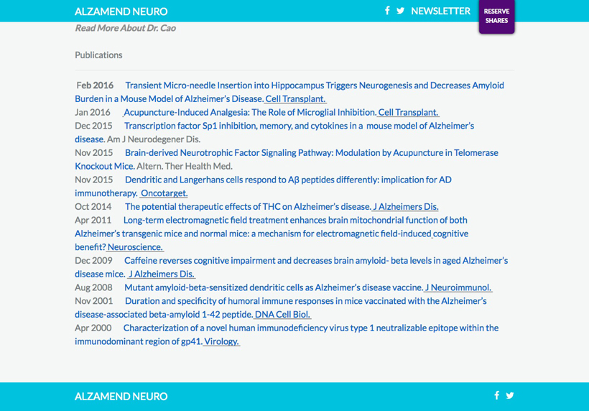Open the therapeutic effects of THC article
This screenshot has height=411, width=589.
point(247,206)
